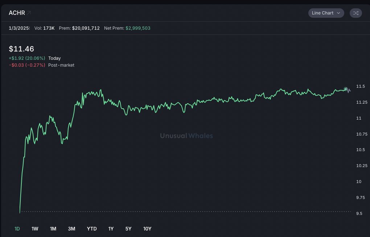The width and height of the screenshot is (370, 237).
Task: Switch to the 10Y chart range
Action: [x=147, y=229]
